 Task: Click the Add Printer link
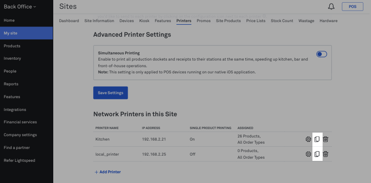[108, 172]
